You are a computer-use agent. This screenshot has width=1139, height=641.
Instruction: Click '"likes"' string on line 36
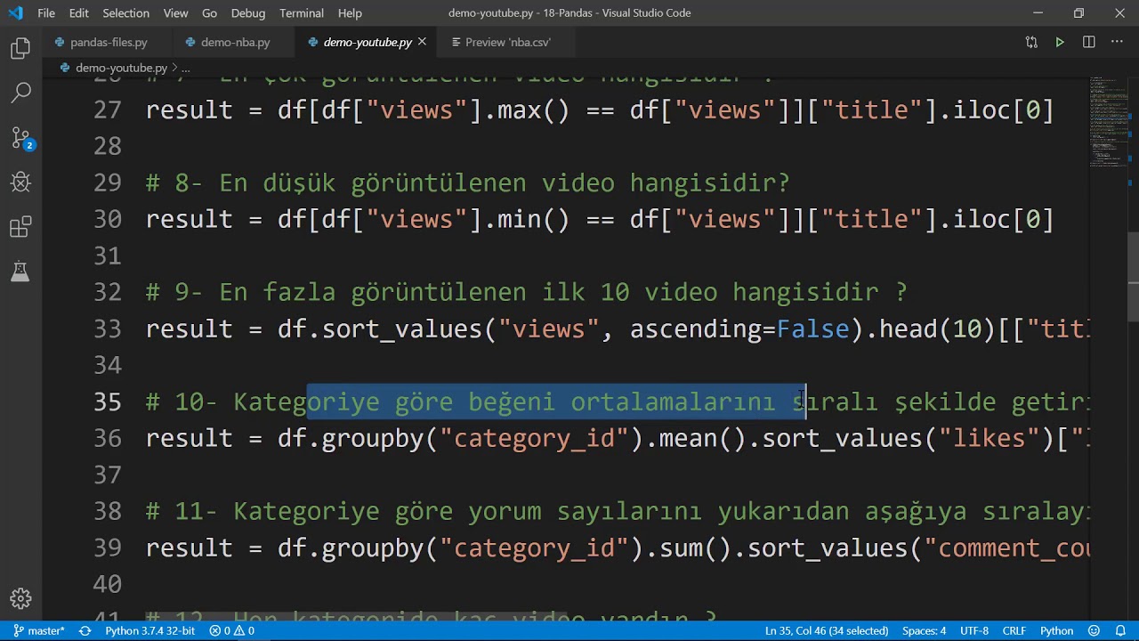990,439
